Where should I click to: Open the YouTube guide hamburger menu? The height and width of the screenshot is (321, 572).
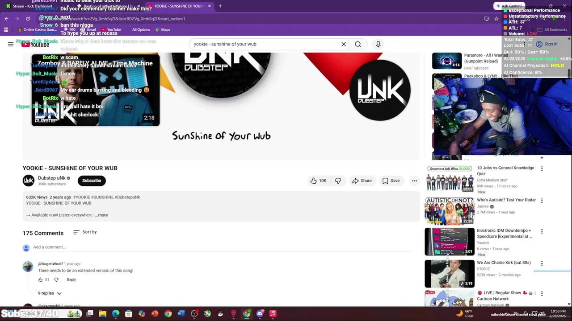(x=11, y=44)
